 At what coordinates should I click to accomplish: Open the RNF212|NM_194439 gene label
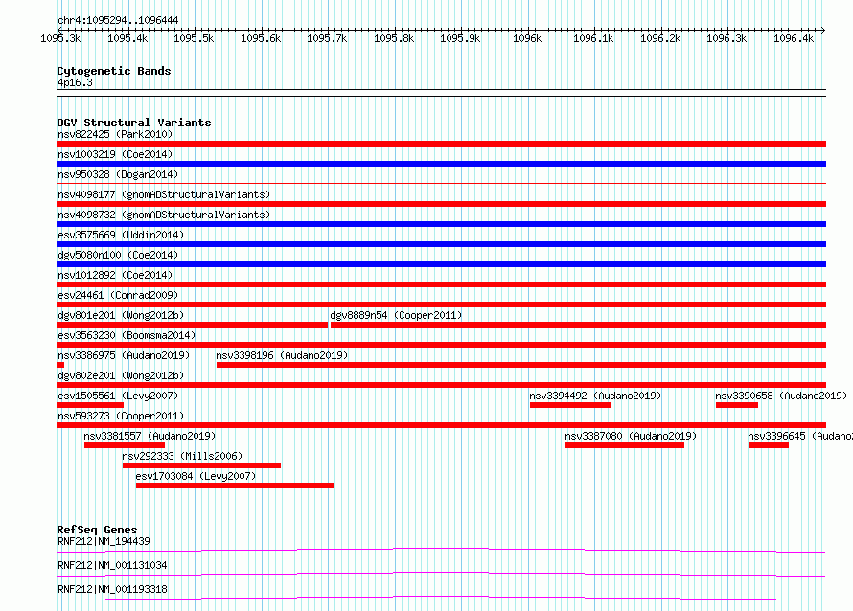coord(104,541)
